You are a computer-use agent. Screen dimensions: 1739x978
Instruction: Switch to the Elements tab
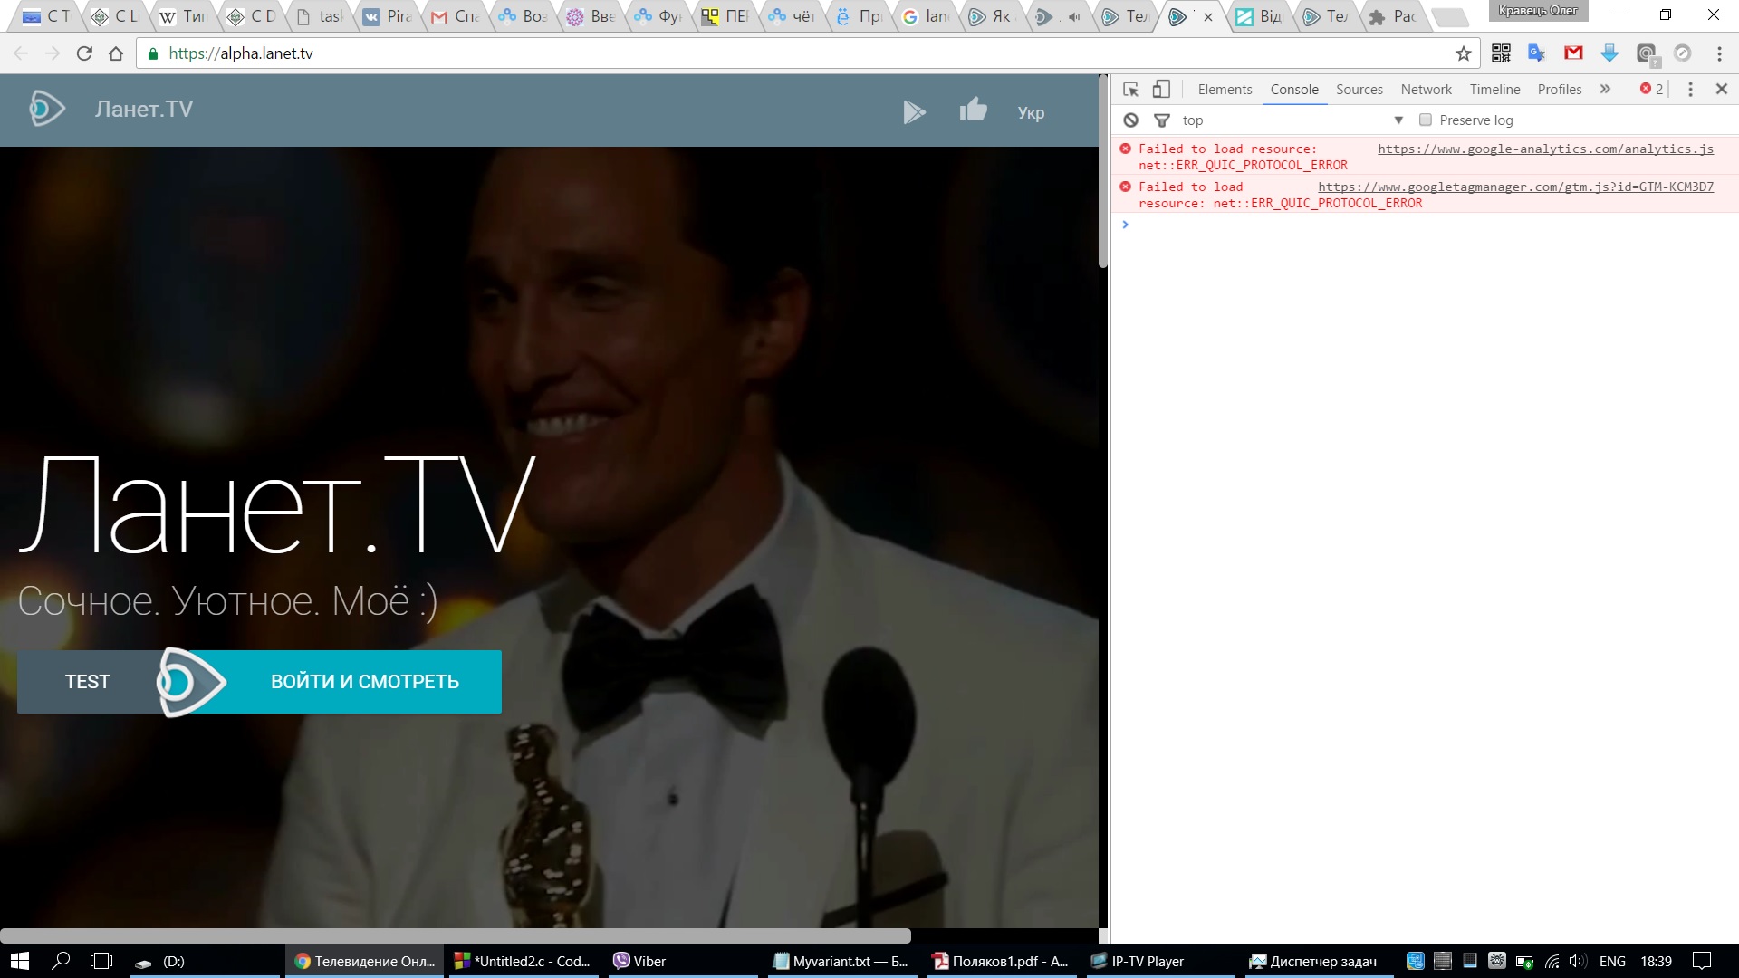tap(1225, 89)
